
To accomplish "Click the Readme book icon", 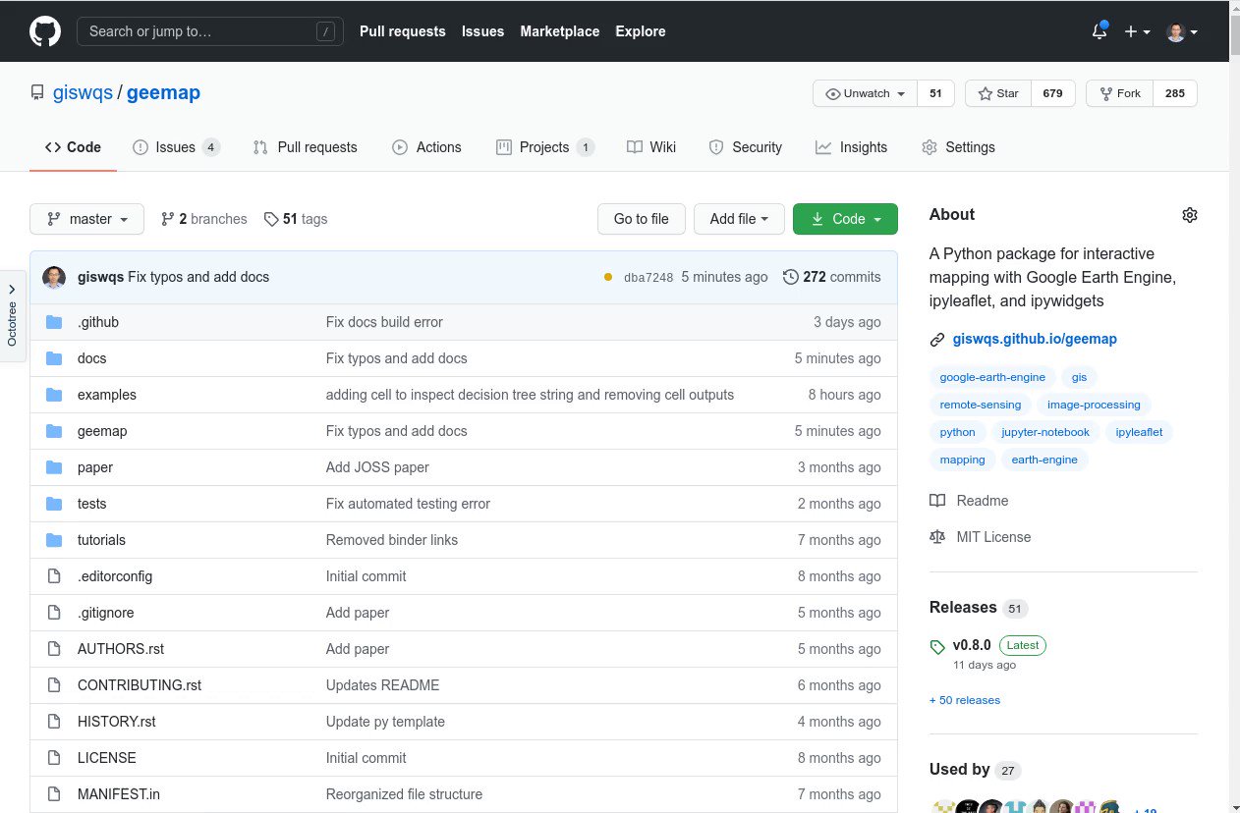I will [937, 501].
